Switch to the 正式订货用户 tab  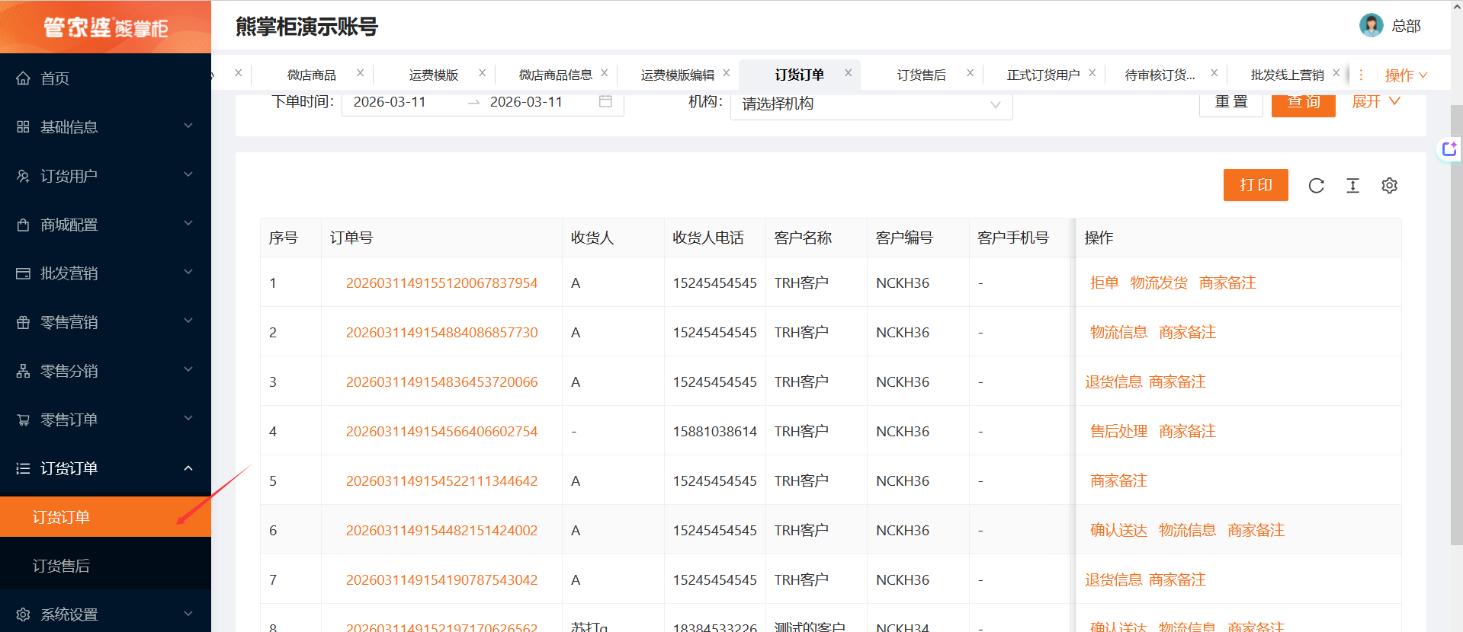click(1042, 75)
